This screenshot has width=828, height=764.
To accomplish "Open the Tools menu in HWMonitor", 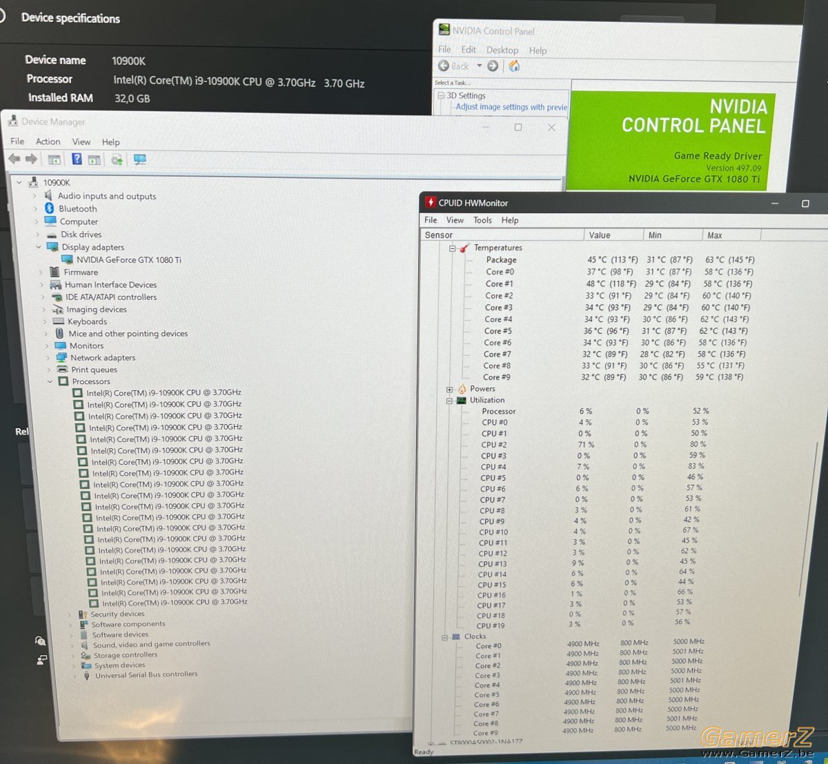I will click(483, 220).
